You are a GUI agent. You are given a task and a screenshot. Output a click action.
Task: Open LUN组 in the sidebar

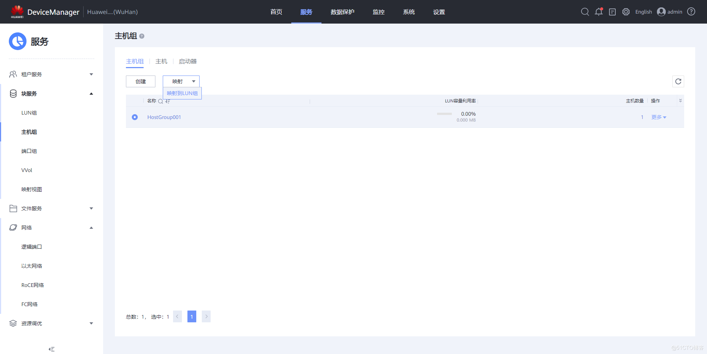click(x=29, y=113)
